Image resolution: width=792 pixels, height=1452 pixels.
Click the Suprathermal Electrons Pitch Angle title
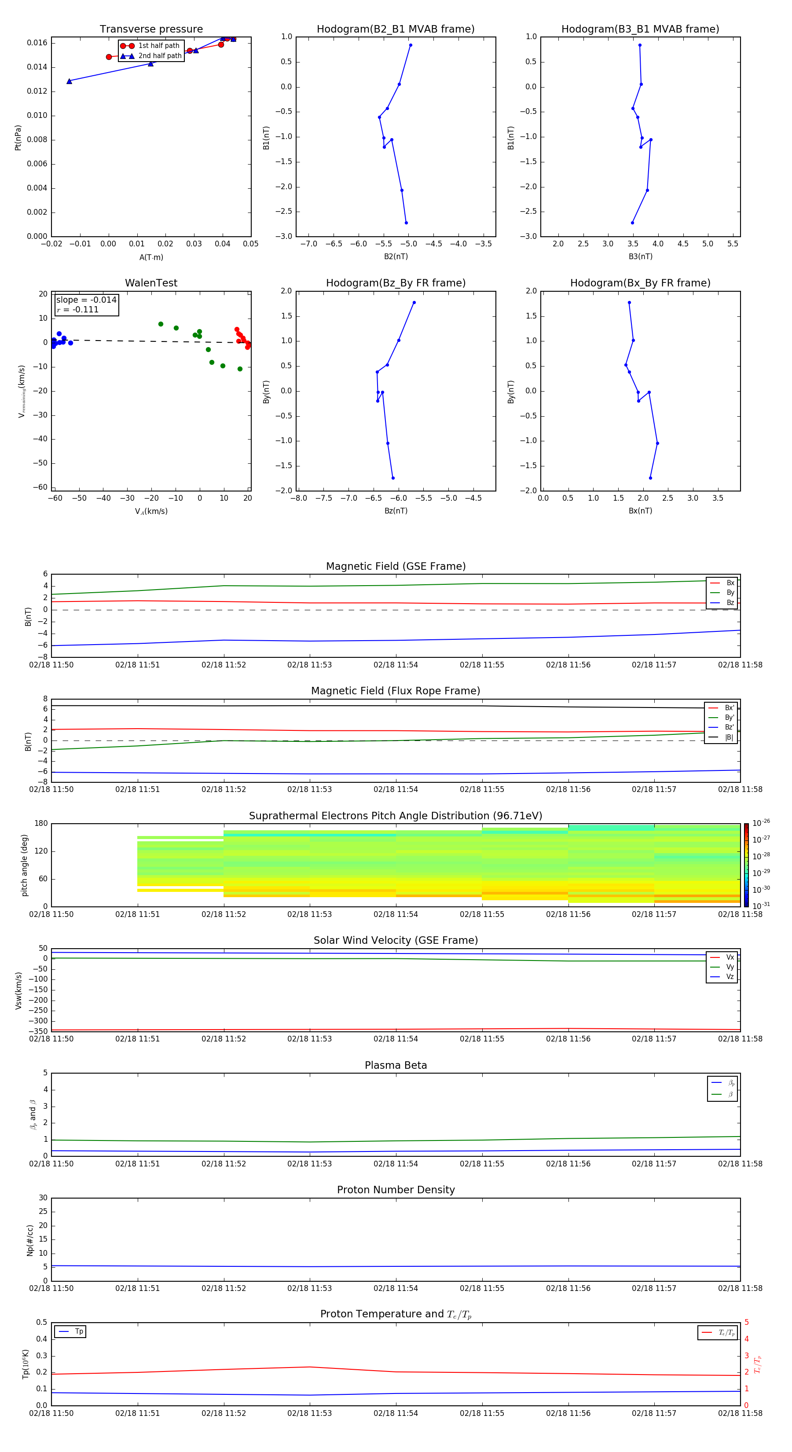[396, 816]
